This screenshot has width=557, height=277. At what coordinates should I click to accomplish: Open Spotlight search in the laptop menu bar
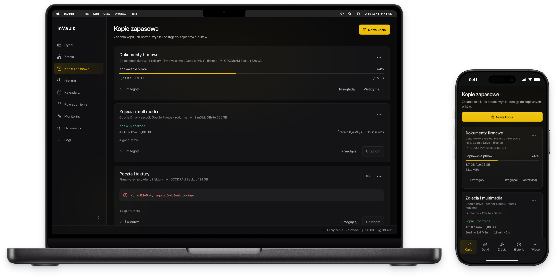(x=350, y=14)
